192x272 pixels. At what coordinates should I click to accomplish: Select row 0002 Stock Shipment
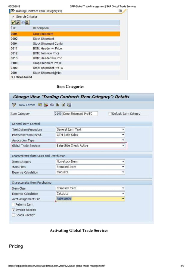(x=65, y=39)
